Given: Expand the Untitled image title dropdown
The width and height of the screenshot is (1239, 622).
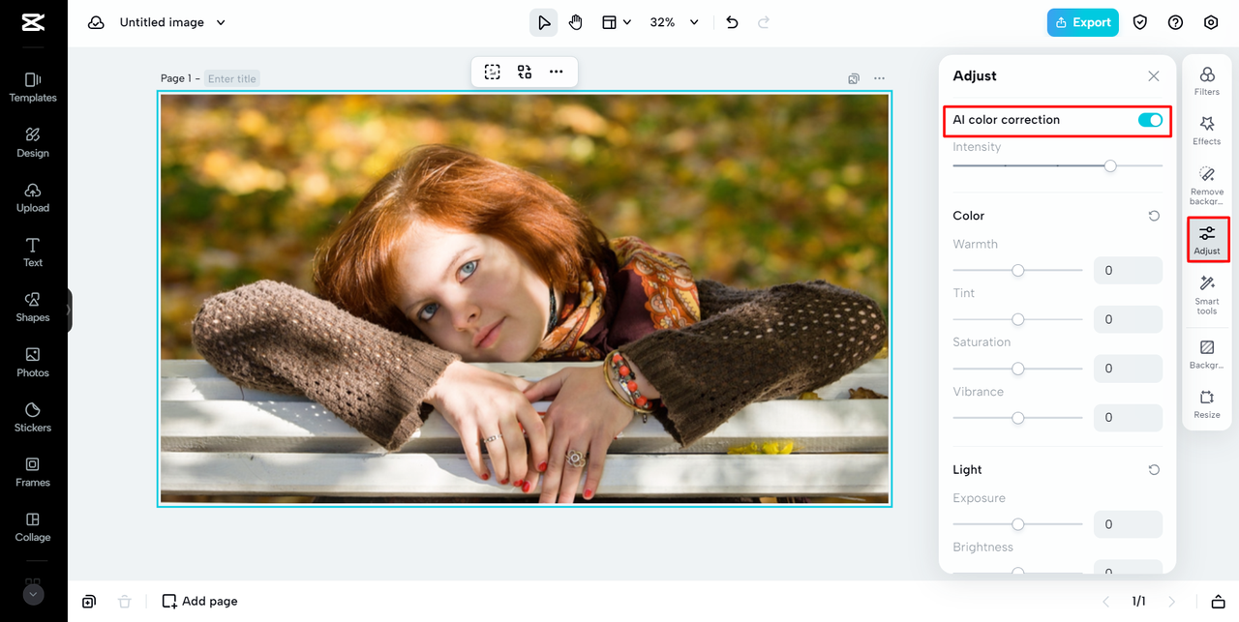Looking at the screenshot, I should coord(221,22).
